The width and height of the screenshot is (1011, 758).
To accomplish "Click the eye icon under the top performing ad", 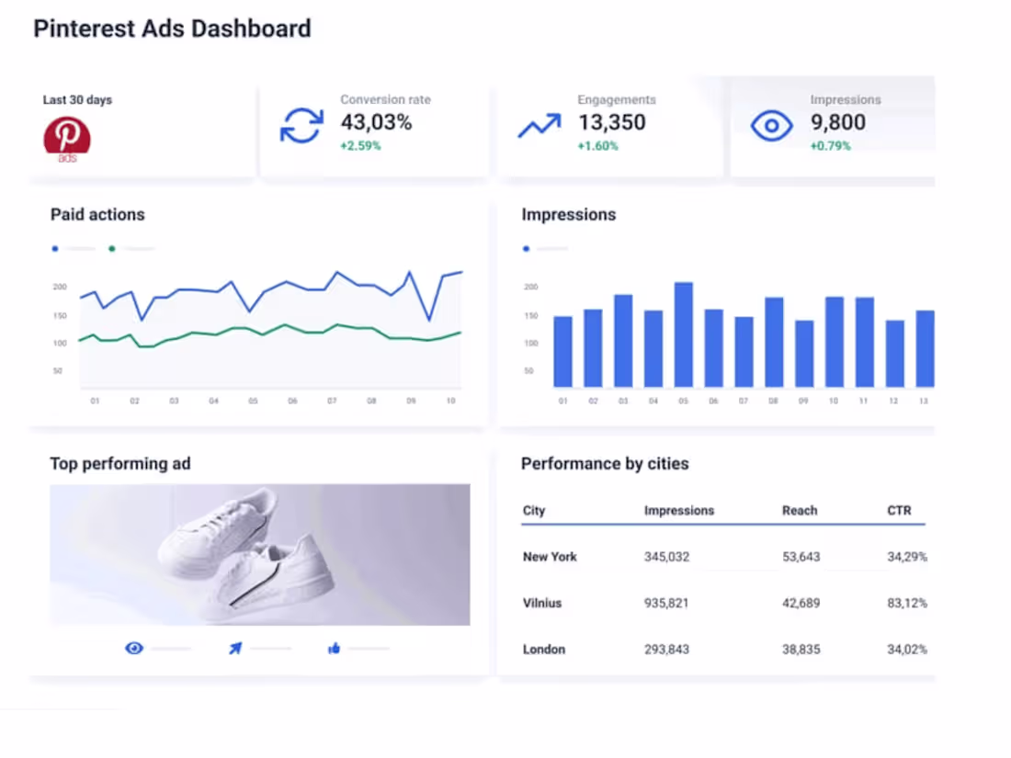I will click(x=133, y=648).
